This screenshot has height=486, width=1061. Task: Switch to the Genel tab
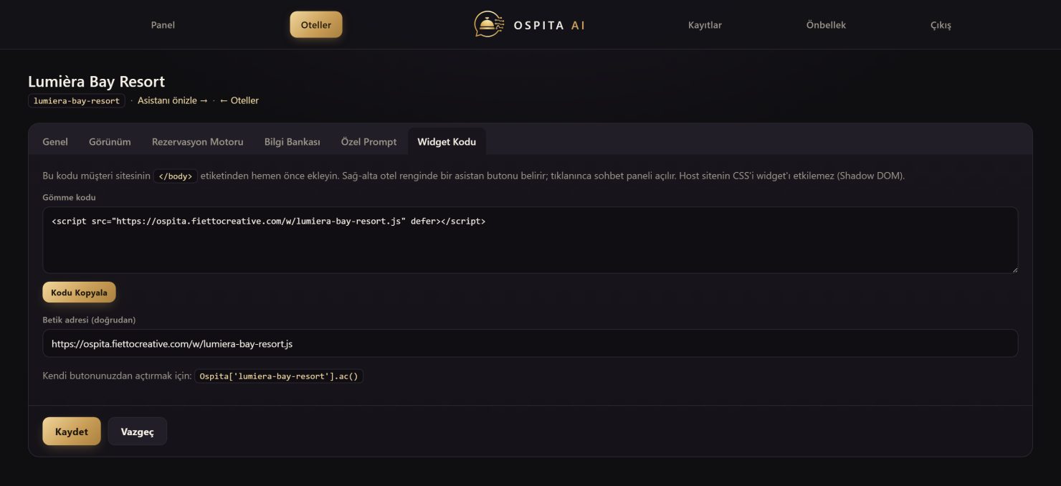click(55, 142)
